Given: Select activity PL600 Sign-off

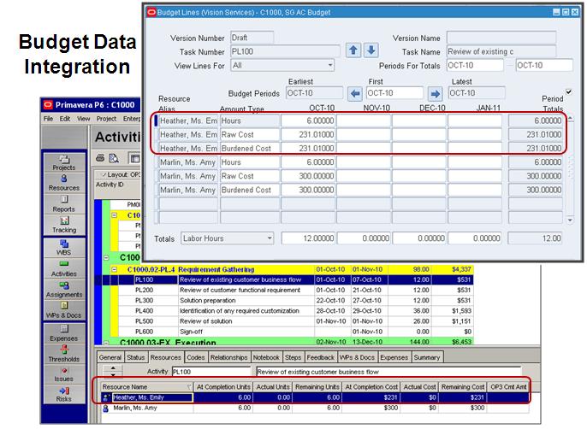Looking at the screenshot, I should point(296,332).
